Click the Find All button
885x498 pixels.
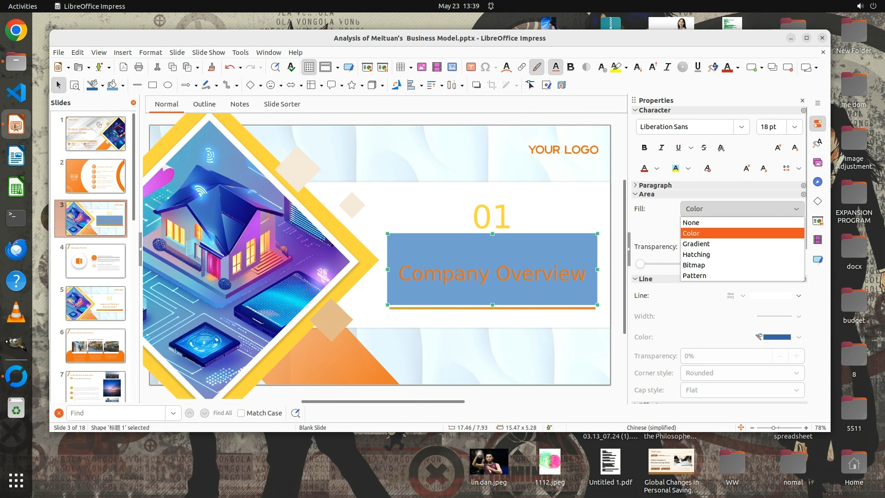click(223, 413)
